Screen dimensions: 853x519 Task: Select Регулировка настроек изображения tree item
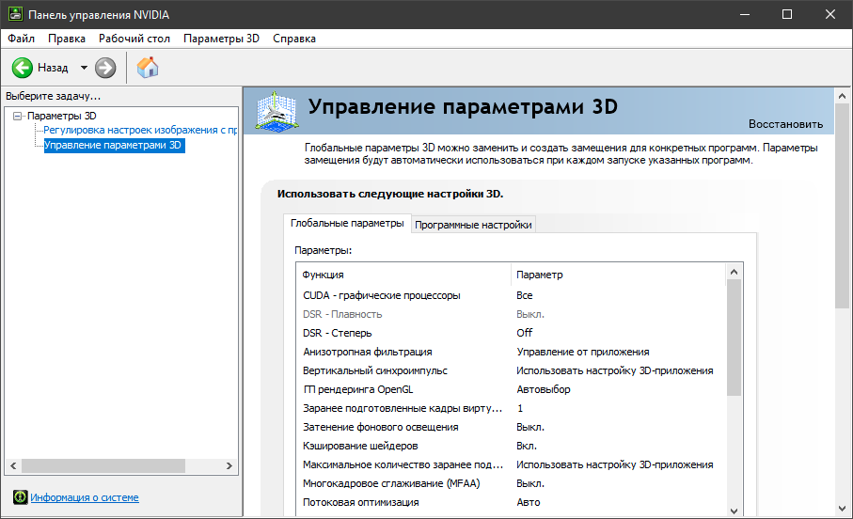point(140,130)
